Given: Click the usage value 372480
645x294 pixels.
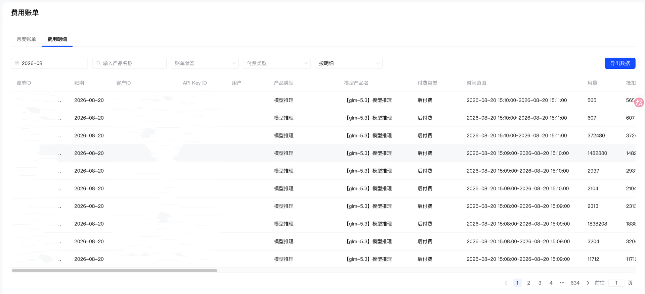Looking at the screenshot, I should click(x=596, y=135).
